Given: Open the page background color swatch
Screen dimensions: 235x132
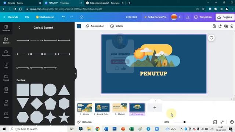Looking at the screenshot, I should 79,26.
